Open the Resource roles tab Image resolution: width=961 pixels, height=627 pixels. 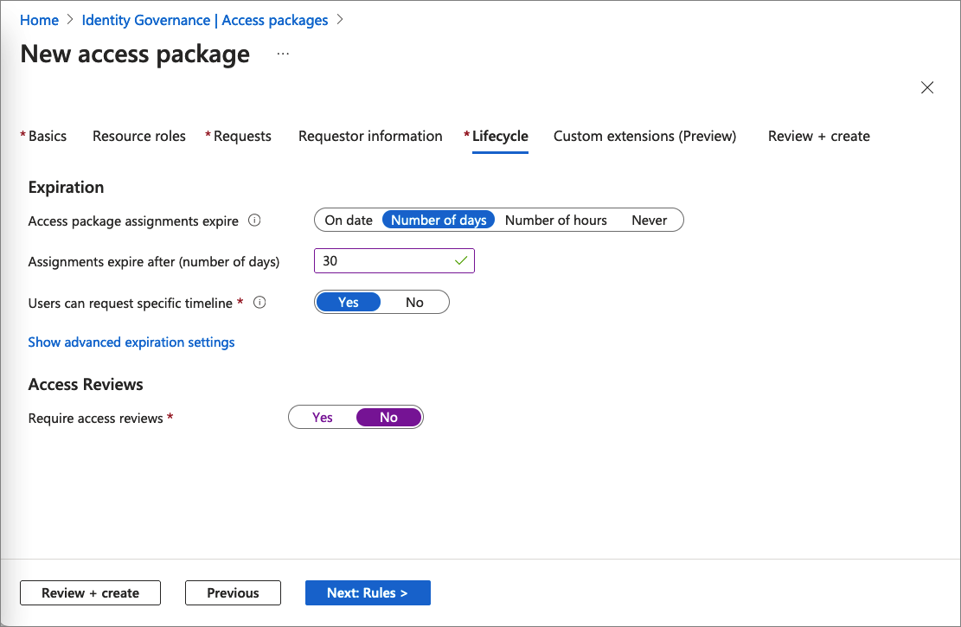click(x=139, y=136)
